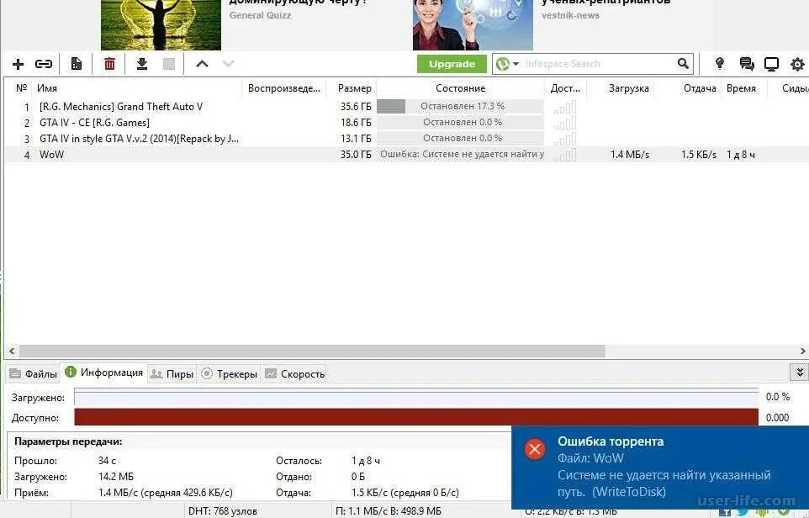Click the Add Torrent plus icon

click(18, 64)
